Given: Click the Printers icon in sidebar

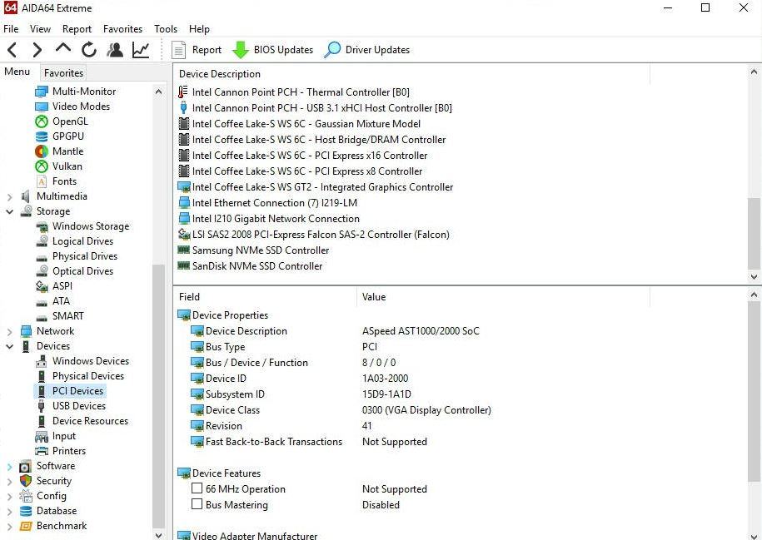Looking at the screenshot, I should pos(42,451).
